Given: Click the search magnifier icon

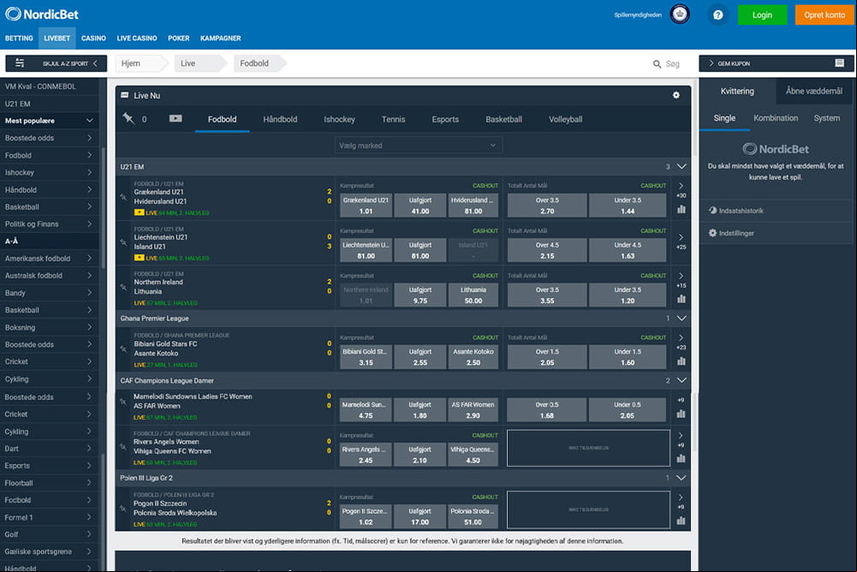Looking at the screenshot, I should (x=657, y=64).
